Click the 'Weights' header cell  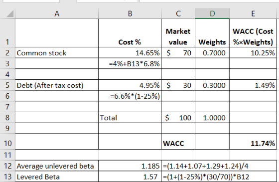[212, 33]
